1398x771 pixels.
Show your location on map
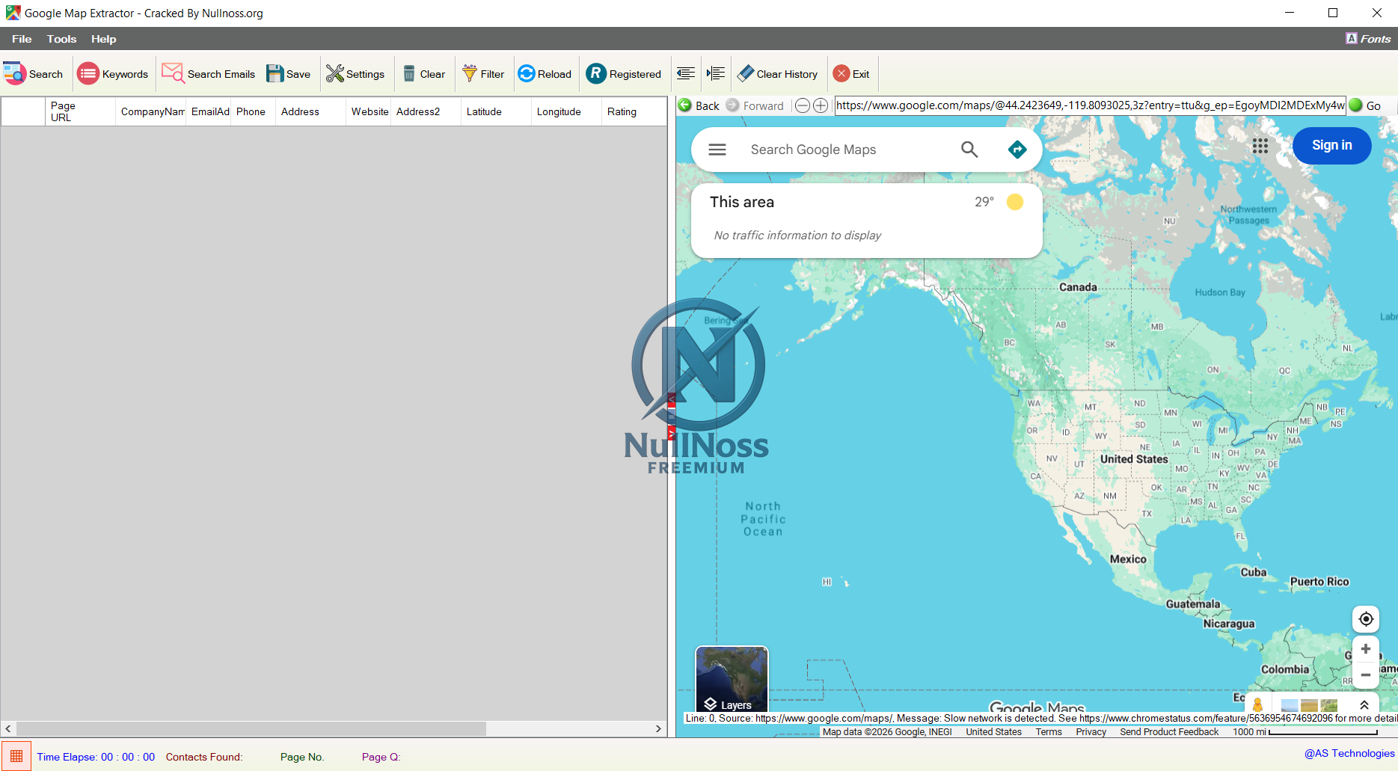click(x=1365, y=619)
